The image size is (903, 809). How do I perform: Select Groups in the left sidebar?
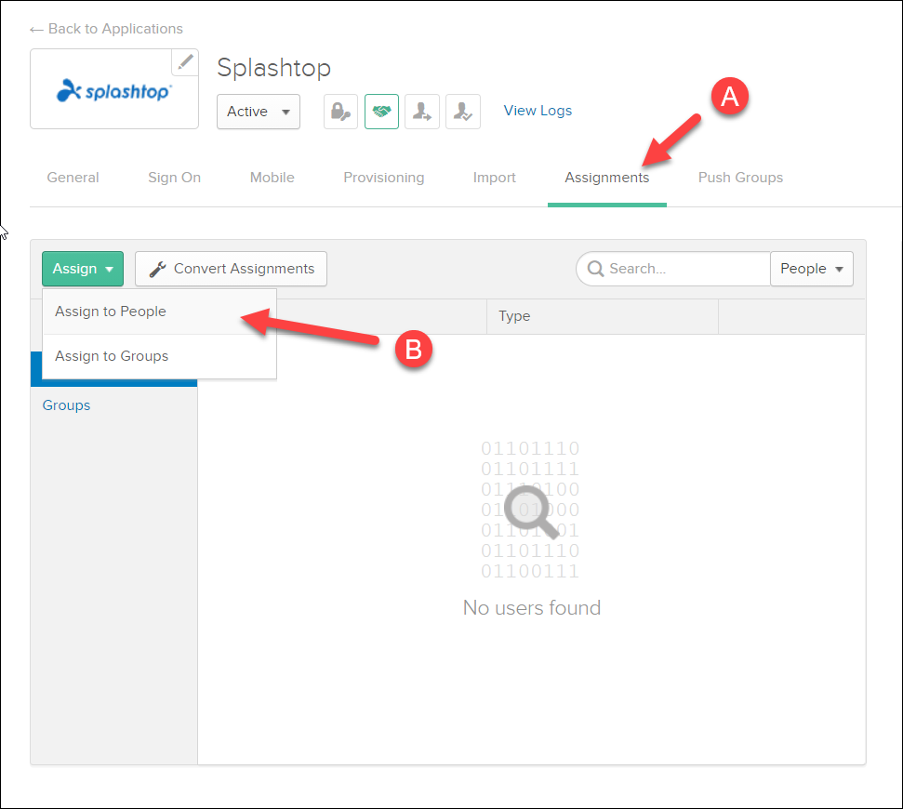tap(65, 404)
